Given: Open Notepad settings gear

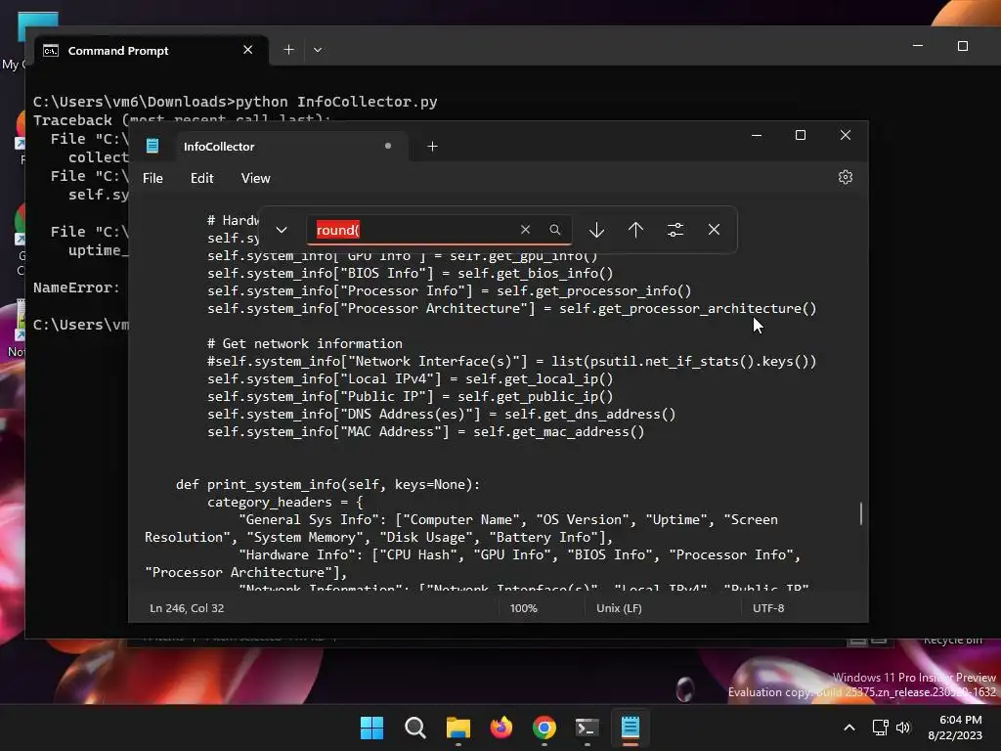Looking at the screenshot, I should tap(846, 178).
